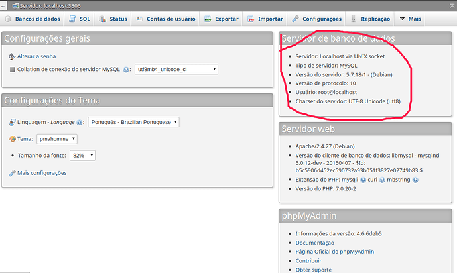Switch to the SQL tab
457x273 pixels.
[80, 19]
